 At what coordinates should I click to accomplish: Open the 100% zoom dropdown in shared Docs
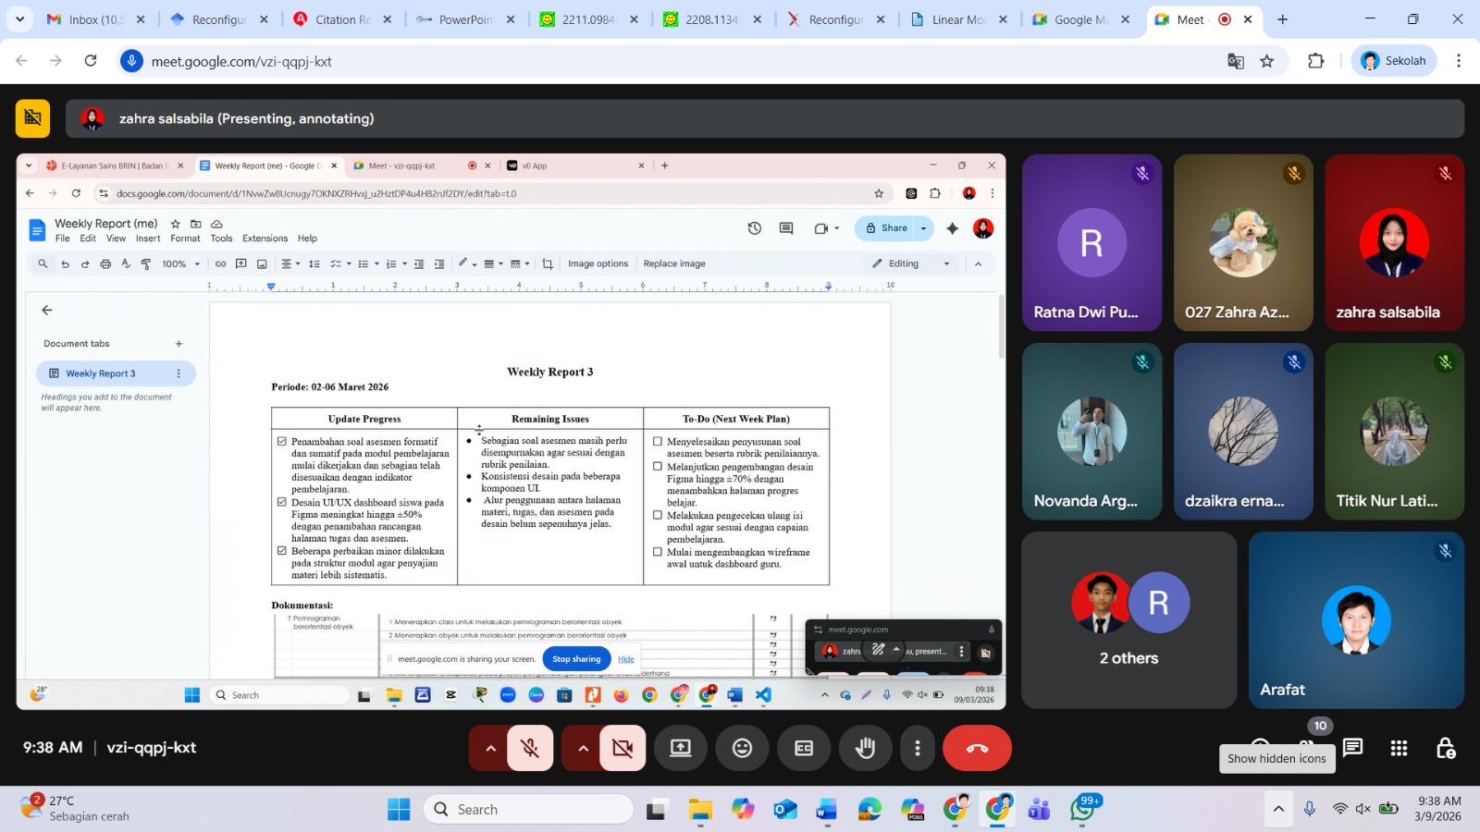pos(181,264)
